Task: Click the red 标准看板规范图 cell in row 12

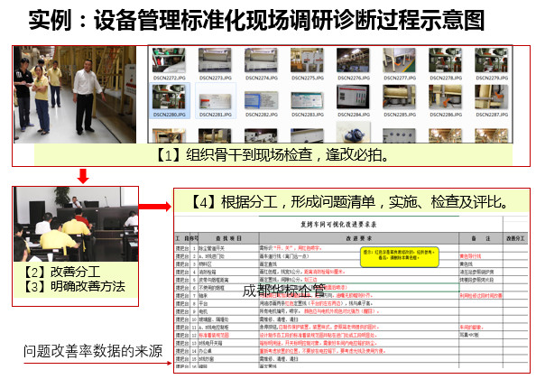Action: [x=228, y=336]
